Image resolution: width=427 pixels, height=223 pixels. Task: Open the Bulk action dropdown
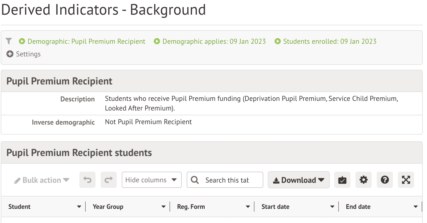[x=42, y=180]
